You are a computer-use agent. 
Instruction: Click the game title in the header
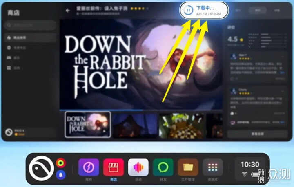(x=102, y=8)
